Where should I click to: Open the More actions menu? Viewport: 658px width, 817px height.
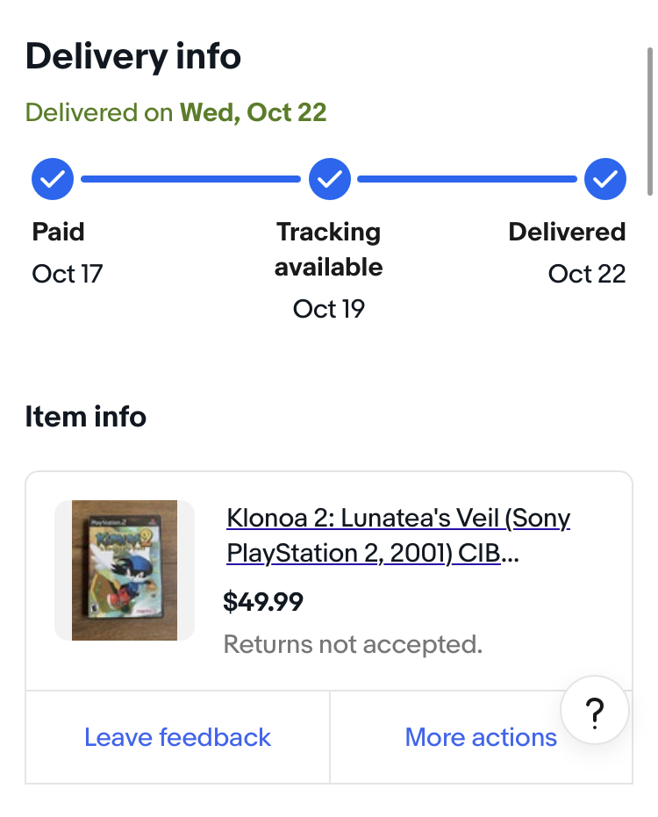481,737
